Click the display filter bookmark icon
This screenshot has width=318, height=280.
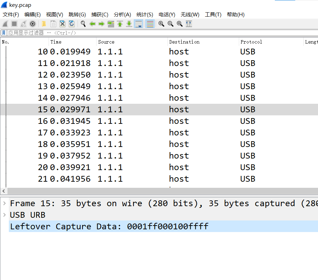click(x=4, y=33)
